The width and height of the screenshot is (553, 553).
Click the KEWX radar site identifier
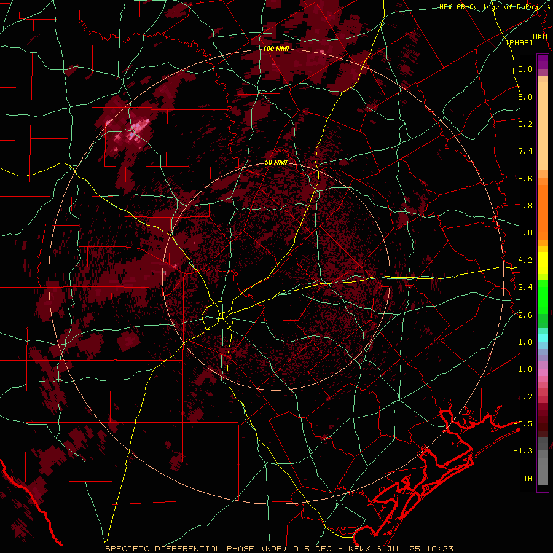360,549
